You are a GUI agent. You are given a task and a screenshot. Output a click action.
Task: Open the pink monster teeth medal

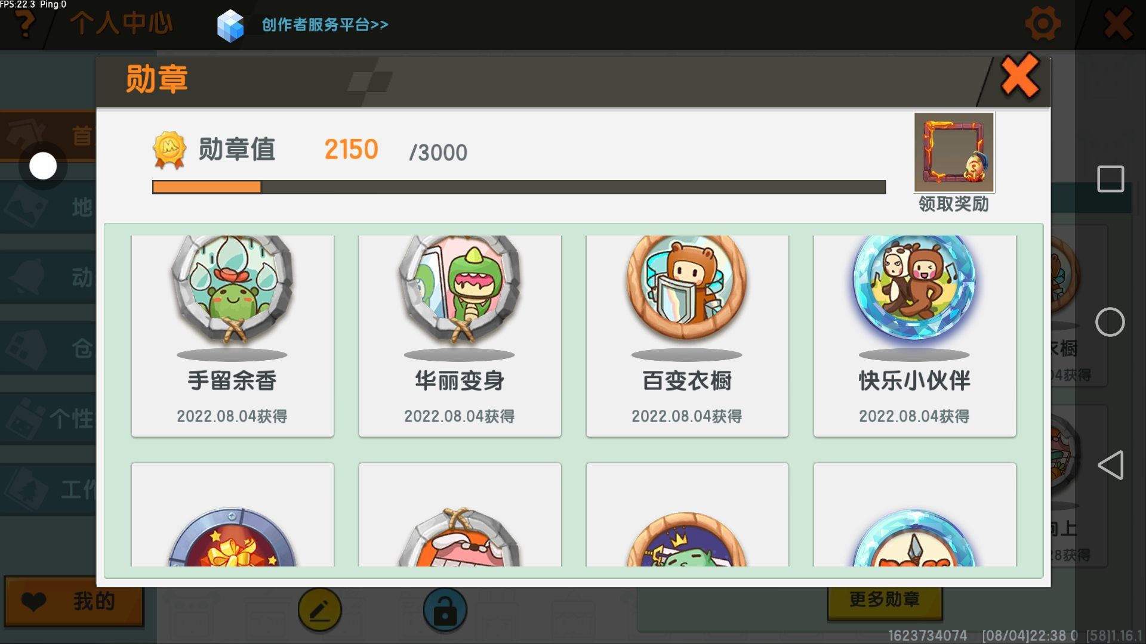tap(460, 515)
